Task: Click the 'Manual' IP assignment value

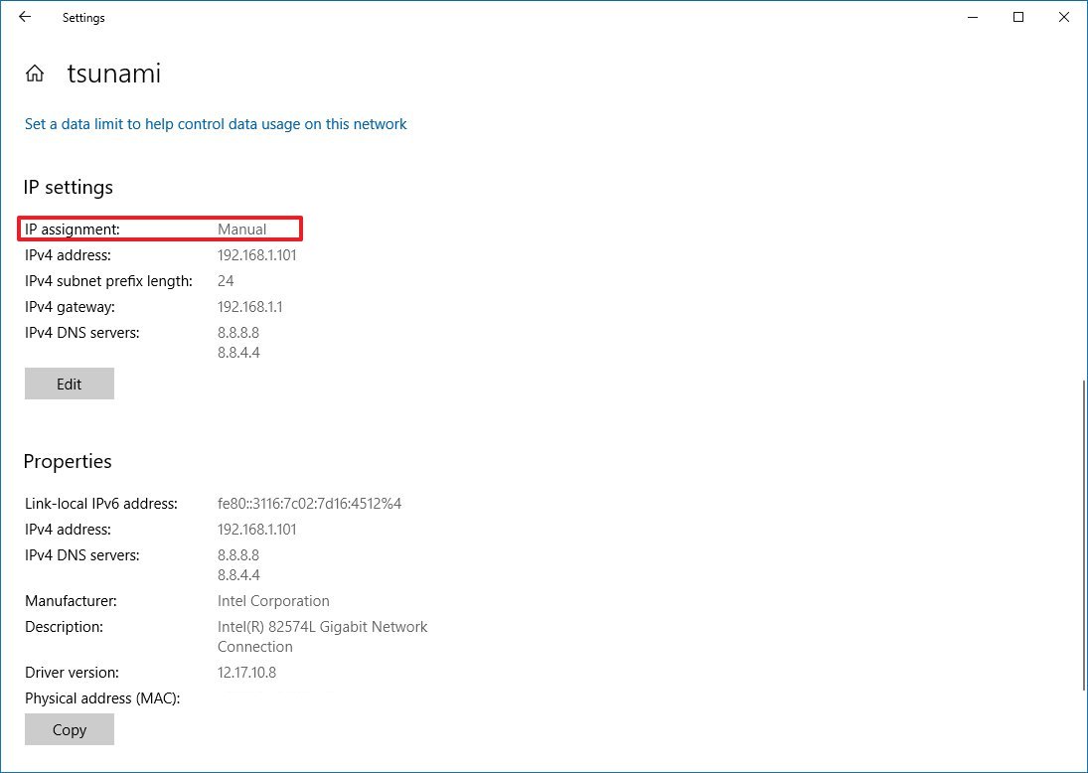Action: 242,230
